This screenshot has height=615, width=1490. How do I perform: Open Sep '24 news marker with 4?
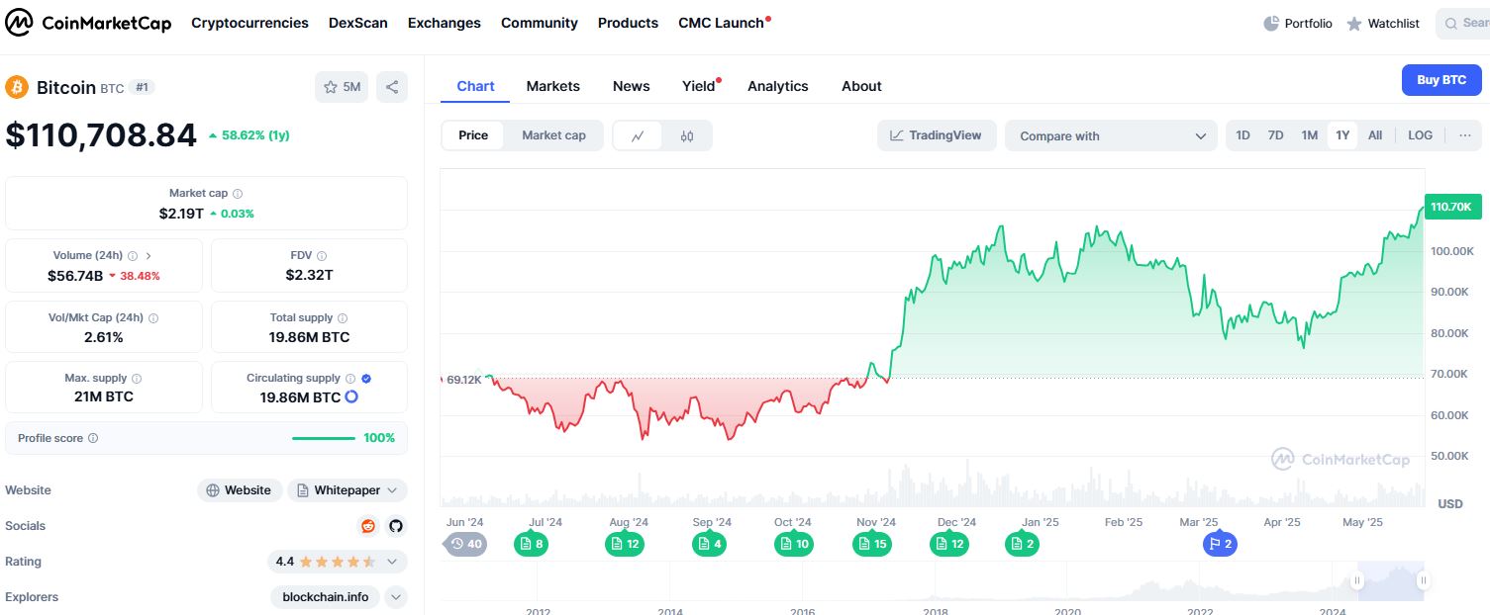click(709, 544)
